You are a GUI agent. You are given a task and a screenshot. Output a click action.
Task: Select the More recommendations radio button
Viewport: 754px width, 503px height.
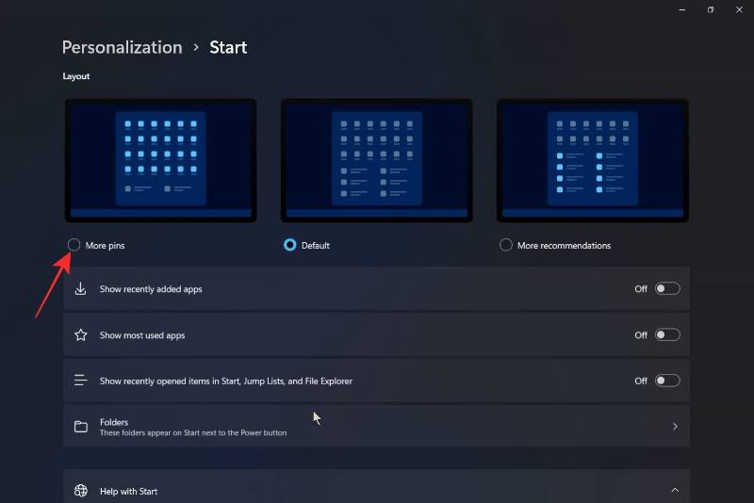coord(506,245)
